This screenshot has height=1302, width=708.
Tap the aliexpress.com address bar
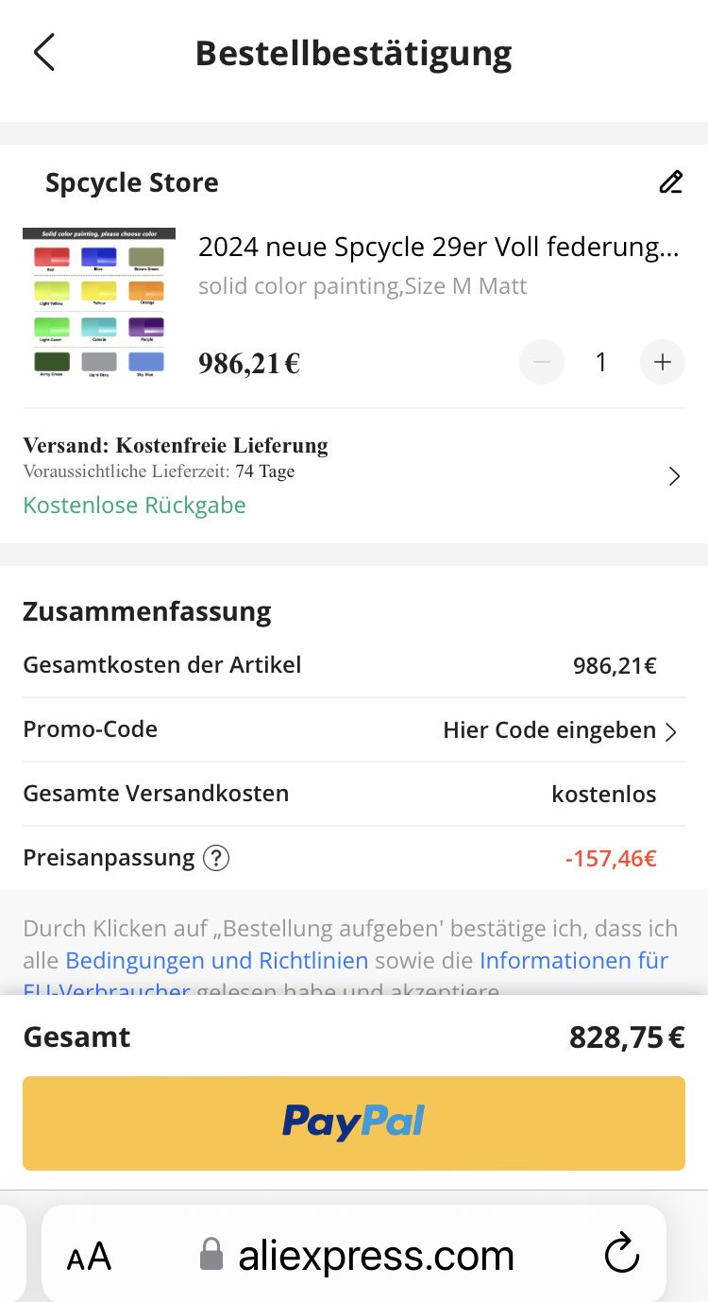pyautogui.click(x=376, y=1256)
